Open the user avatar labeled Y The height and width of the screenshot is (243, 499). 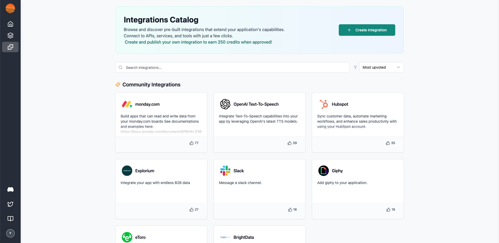(10, 233)
